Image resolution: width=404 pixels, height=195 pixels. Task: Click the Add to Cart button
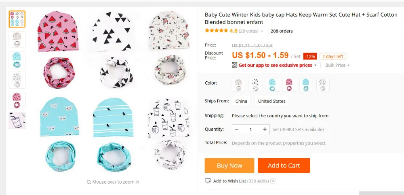click(284, 165)
